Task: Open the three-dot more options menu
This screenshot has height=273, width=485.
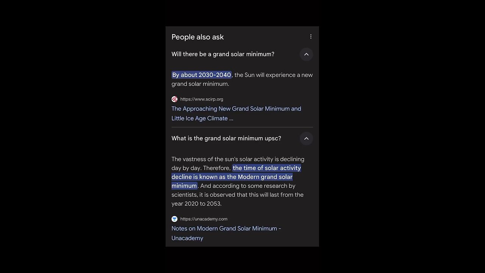Action: [311, 37]
